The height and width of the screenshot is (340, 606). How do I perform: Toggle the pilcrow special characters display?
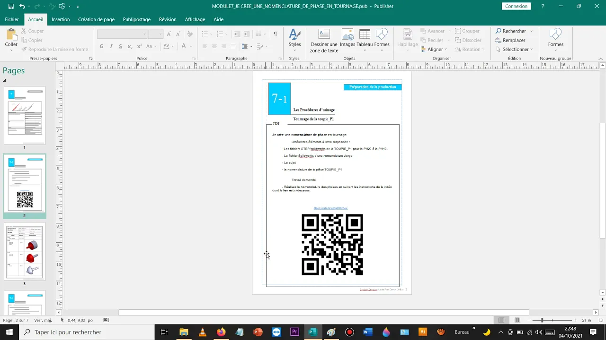[x=276, y=34]
